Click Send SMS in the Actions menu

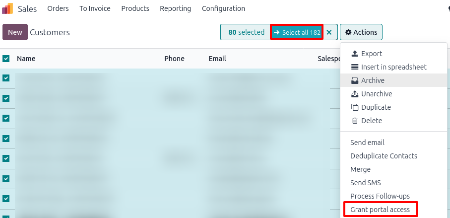coord(365,183)
